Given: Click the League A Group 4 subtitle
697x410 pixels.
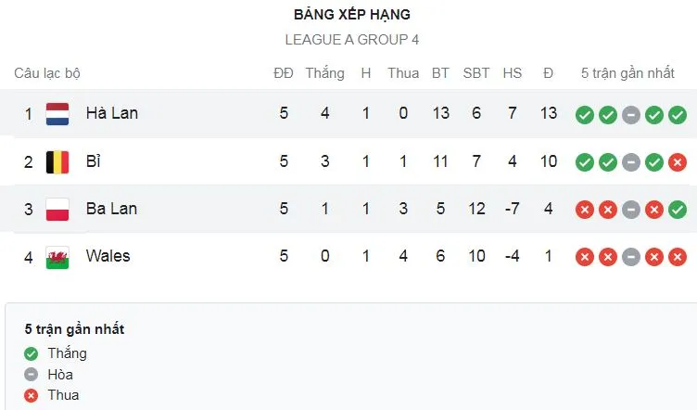Looking at the screenshot, I should (x=352, y=40).
